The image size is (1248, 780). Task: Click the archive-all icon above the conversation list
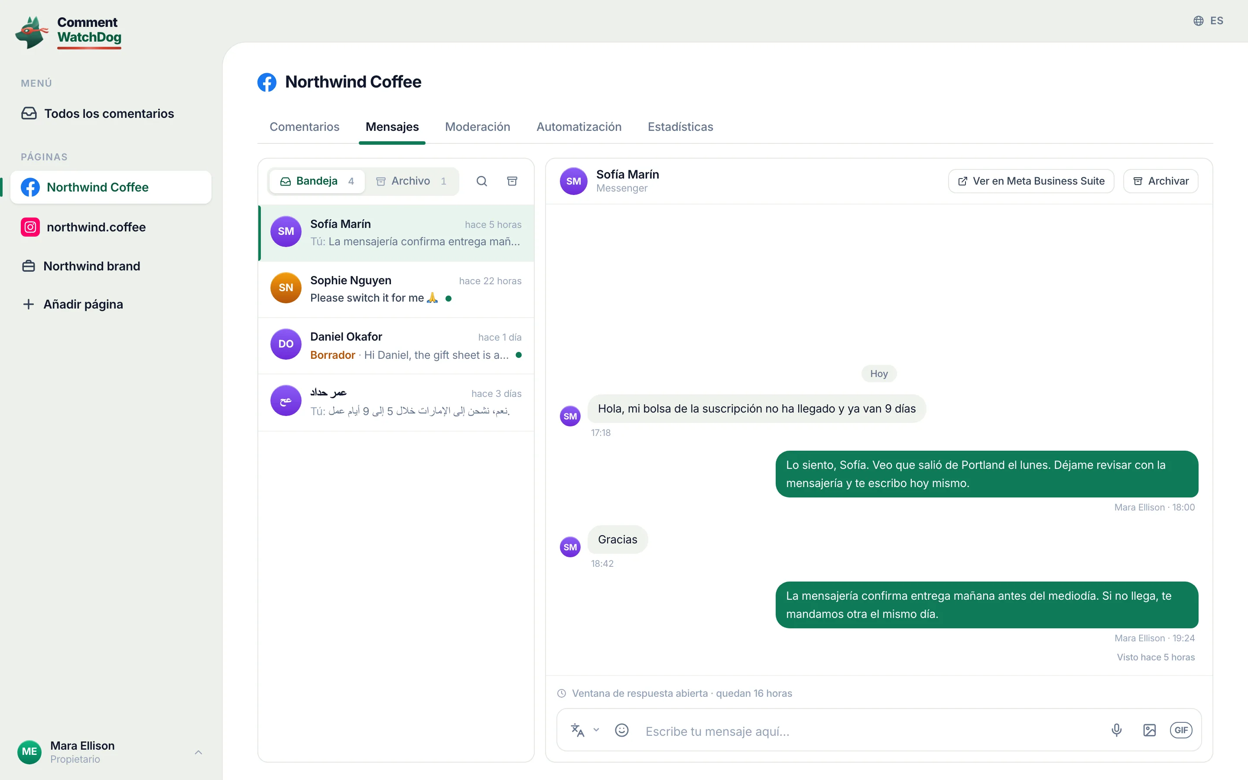(x=512, y=181)
